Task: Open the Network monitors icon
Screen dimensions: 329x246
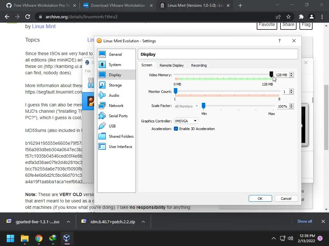Action: (102, 106)
